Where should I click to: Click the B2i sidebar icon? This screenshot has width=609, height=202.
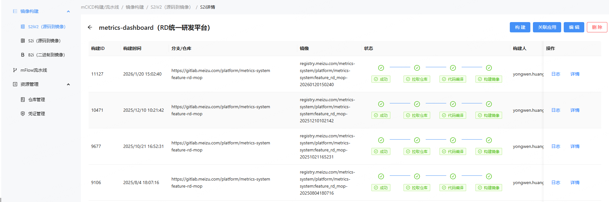pos(23,55)
